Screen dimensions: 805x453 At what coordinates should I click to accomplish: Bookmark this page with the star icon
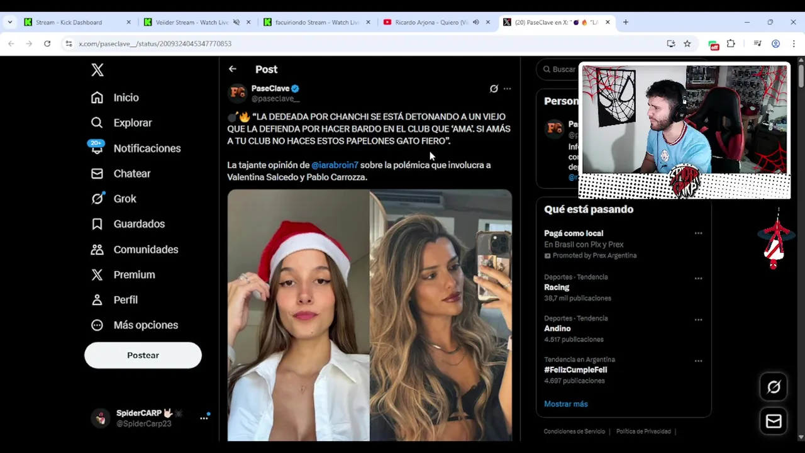coord(687,43)
